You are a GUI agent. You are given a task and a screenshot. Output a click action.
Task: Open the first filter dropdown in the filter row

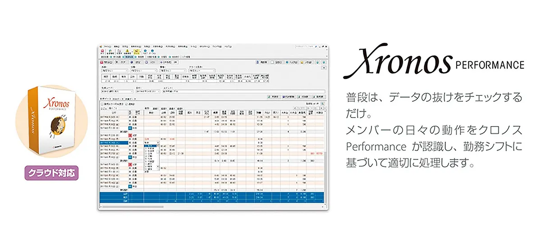[x=115, y=71]
